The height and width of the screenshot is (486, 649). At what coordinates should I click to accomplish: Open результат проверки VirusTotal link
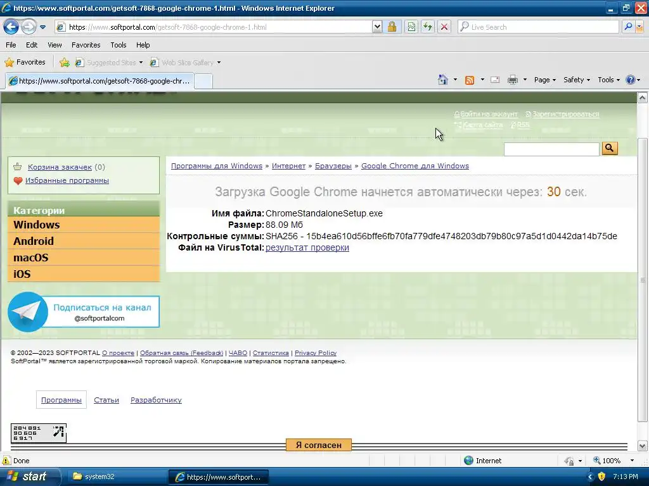click(x=307, y=247)
